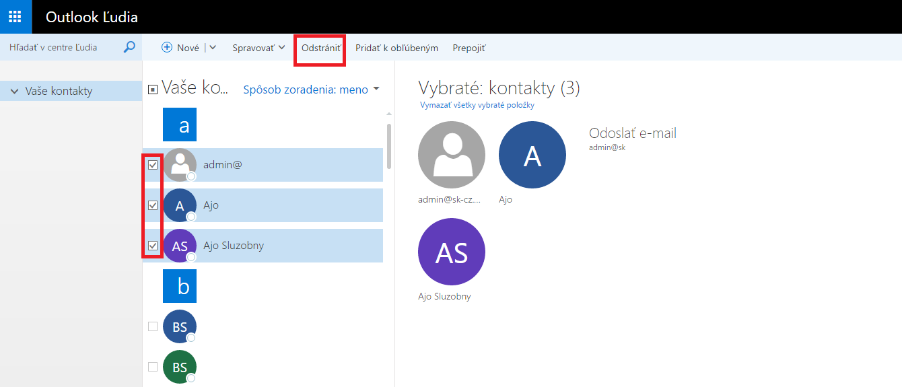Image resolution: width=902 pixels, height=387 pixels.
Task: Click the green BS contact avatar
Action: (180, 367)
